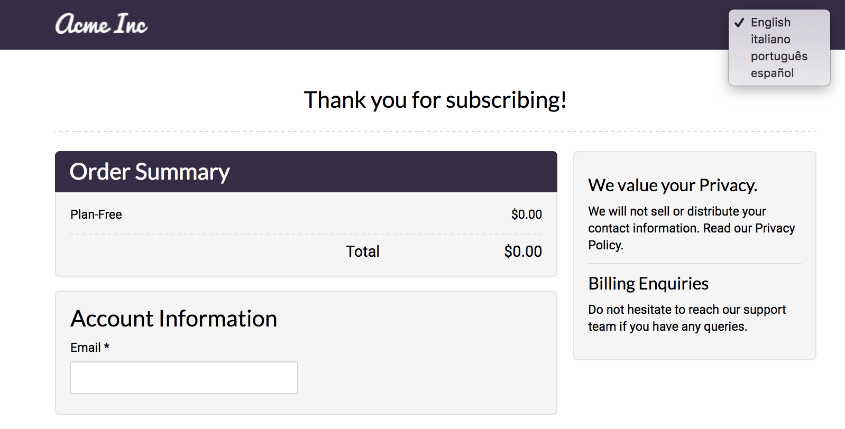
Task: Click the Total label
Action: (363, 251)
